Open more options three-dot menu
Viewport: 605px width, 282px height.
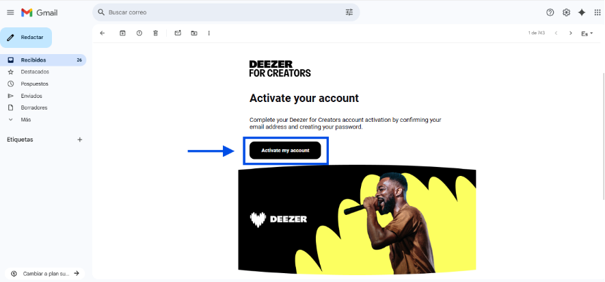[209, 34]
